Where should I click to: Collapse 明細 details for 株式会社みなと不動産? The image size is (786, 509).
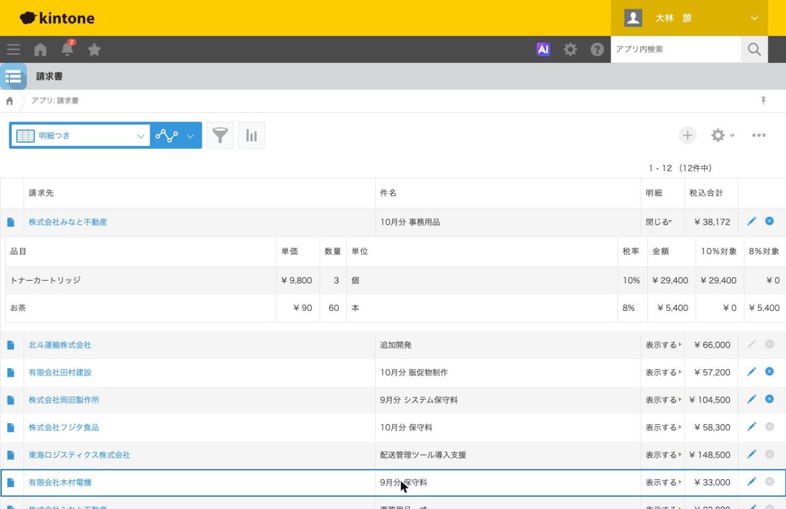coord(659,222)
